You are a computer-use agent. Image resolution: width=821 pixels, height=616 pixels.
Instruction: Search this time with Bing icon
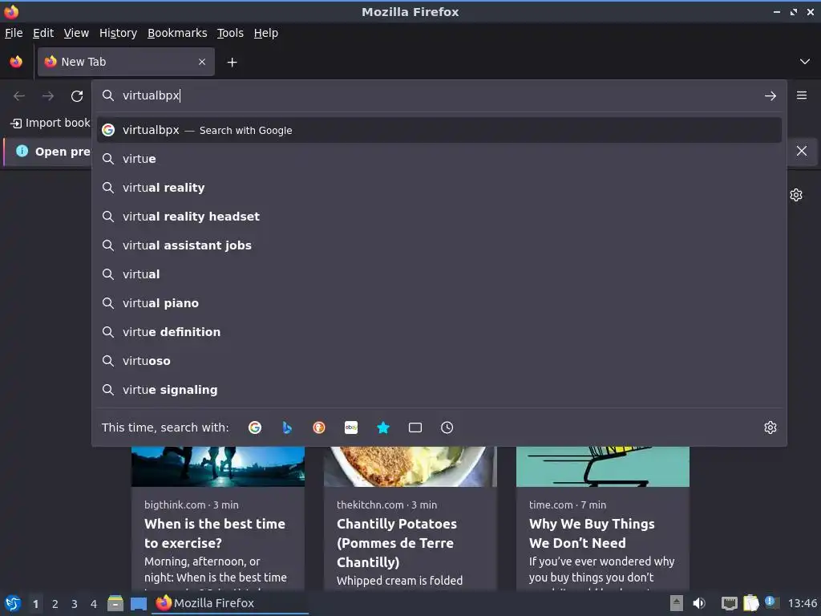tap(287, 428)
